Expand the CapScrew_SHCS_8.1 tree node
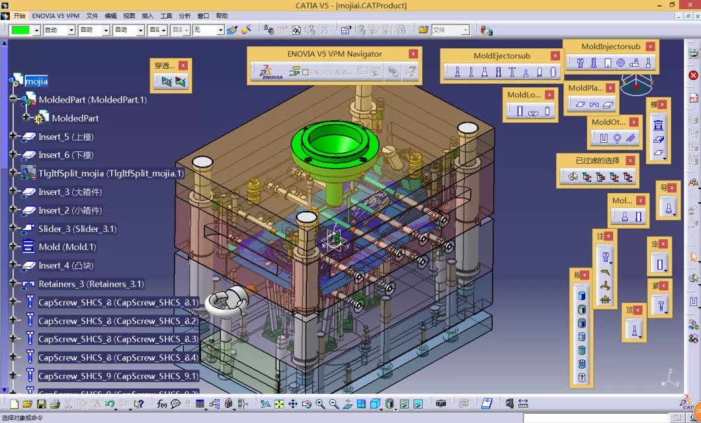The width and height of the screenshot is (701, 423). click(13, 301)
